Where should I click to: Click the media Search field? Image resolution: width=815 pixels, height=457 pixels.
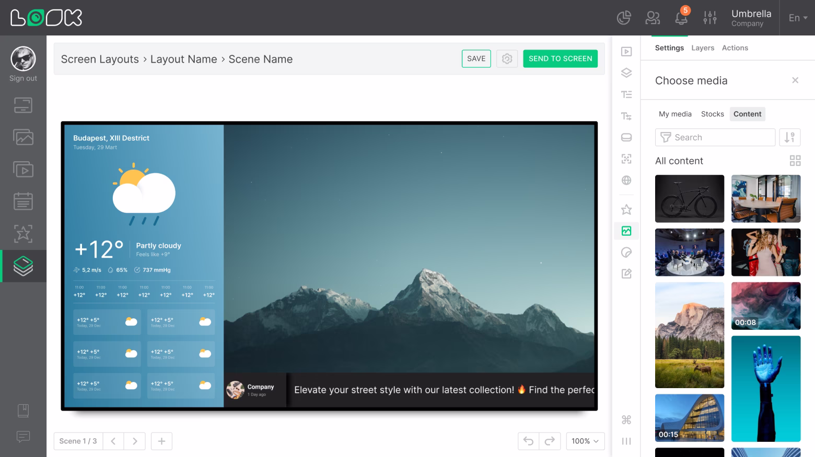(x=715, y=137)
